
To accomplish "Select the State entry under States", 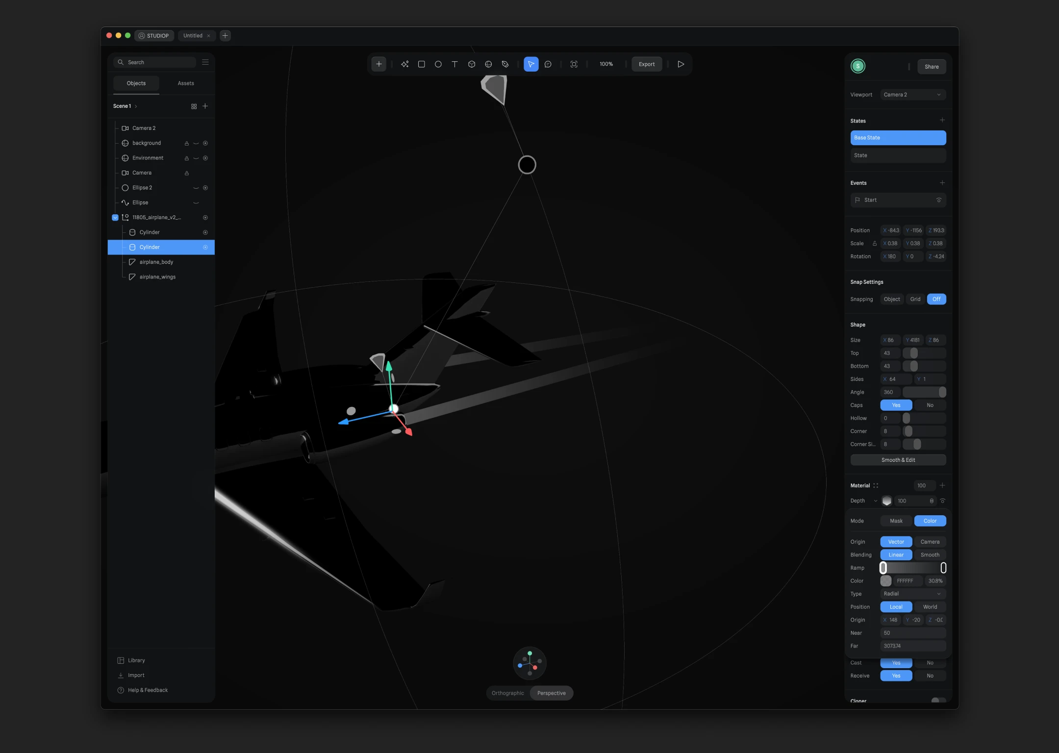I will [898, 155].
